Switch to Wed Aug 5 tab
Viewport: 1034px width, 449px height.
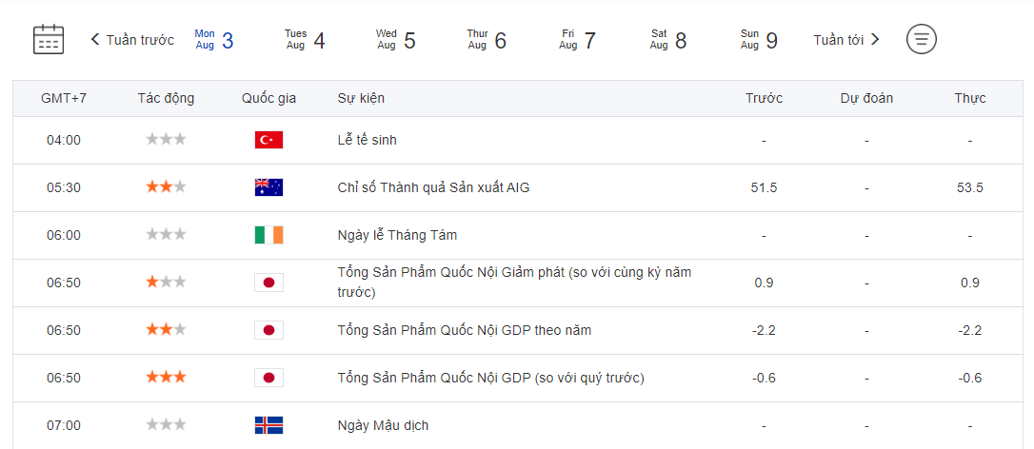tap(396, 40)
